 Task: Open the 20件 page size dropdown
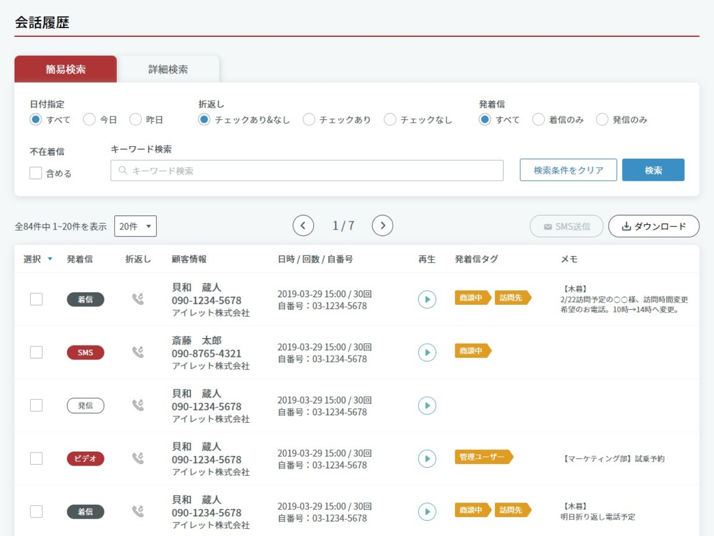tap(135, 226)
